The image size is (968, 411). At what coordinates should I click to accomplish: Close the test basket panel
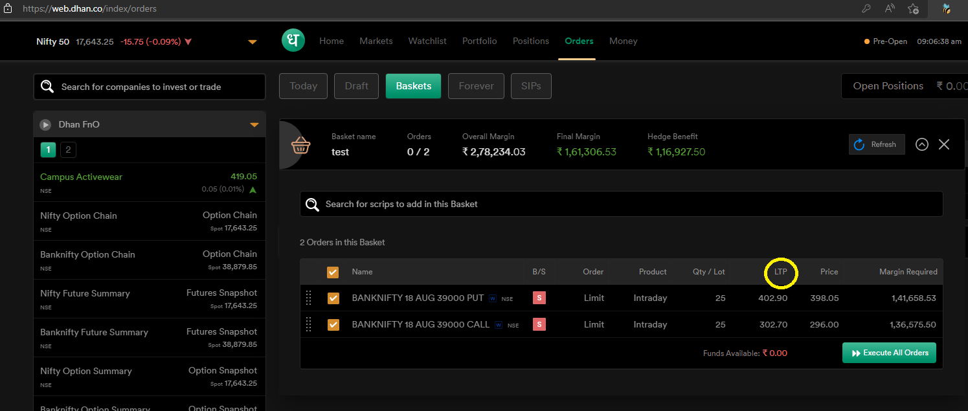click(944, 144)
